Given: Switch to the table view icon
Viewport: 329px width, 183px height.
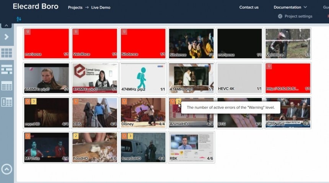Looking at the screenshot, I should pyautogui.click(x=7, y=86).
